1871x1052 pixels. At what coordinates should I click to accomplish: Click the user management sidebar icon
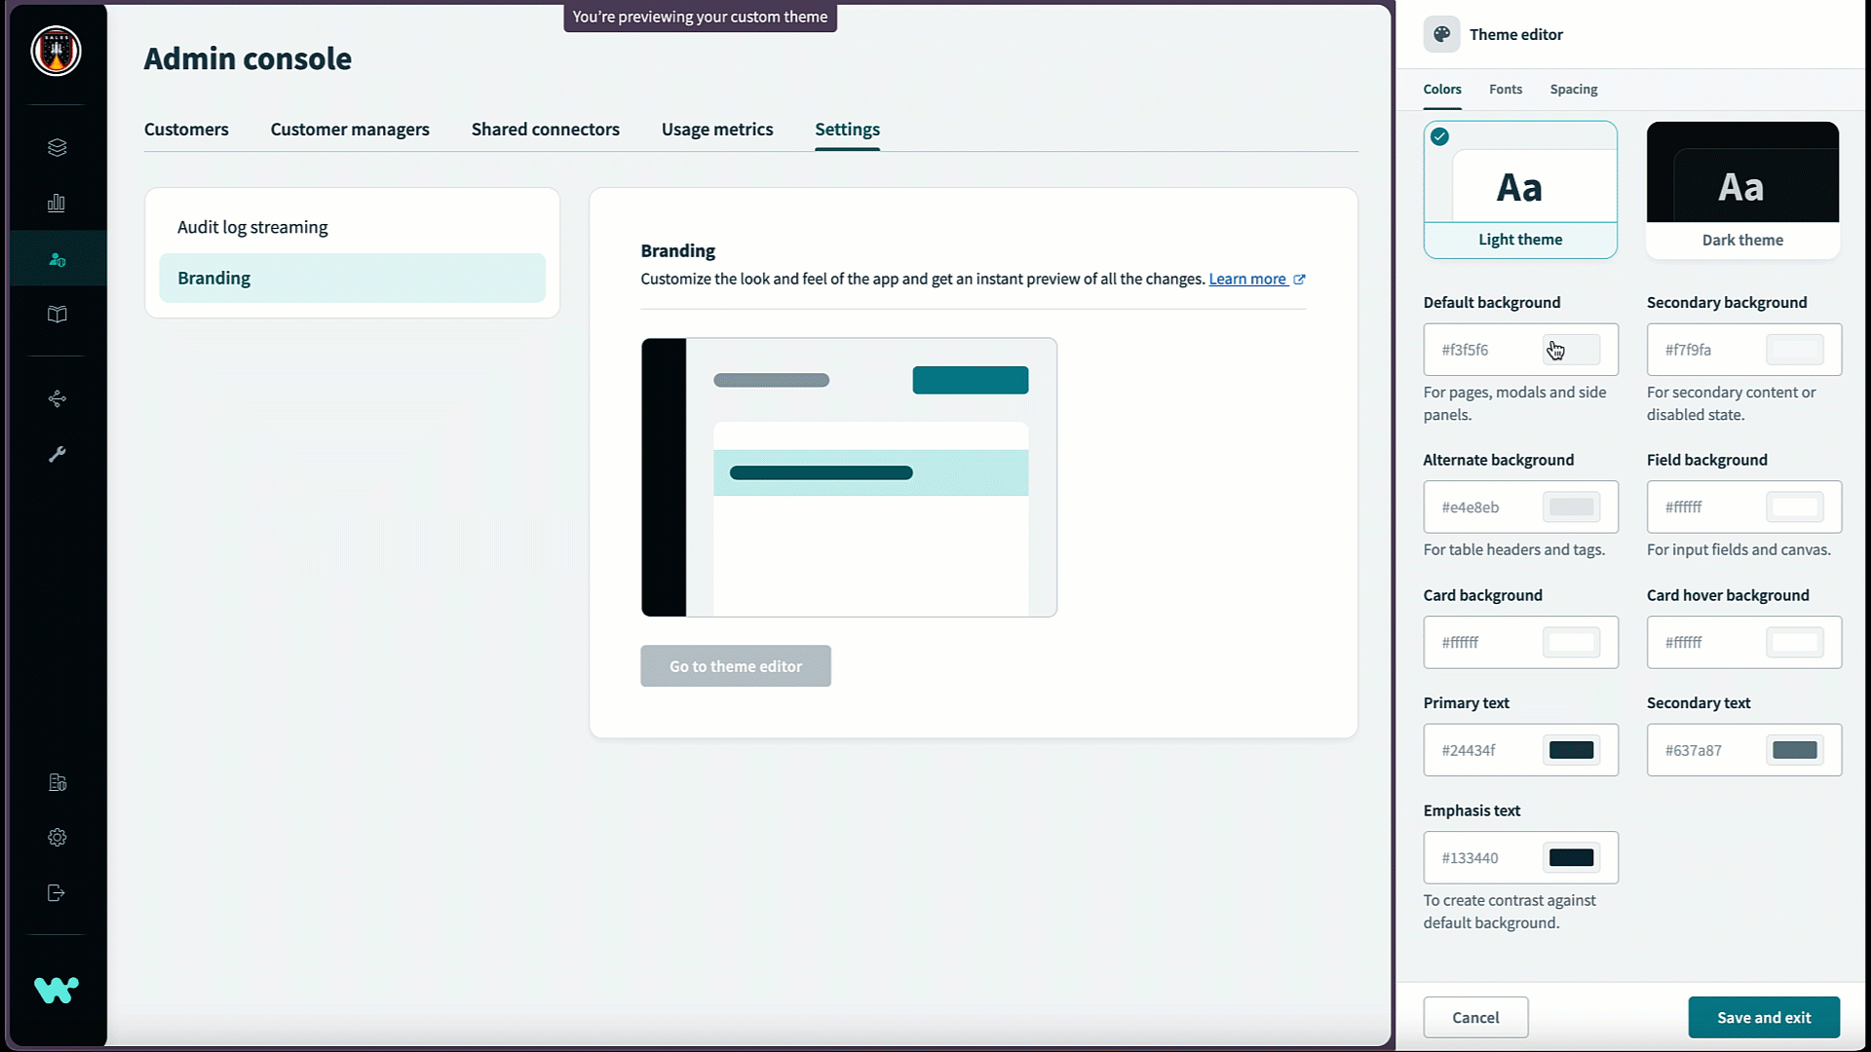click(x=57, y=259)
